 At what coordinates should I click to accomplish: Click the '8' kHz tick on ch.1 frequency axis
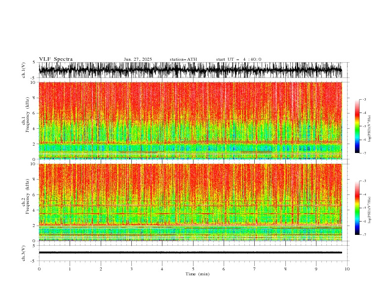point(35,98)
